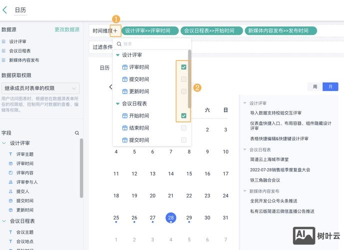Image resolution: width=344 pixels, height=250 pixels.
Task: Select day 14 in the calendar
Action: pyautogui.click(x=171, y=174)
